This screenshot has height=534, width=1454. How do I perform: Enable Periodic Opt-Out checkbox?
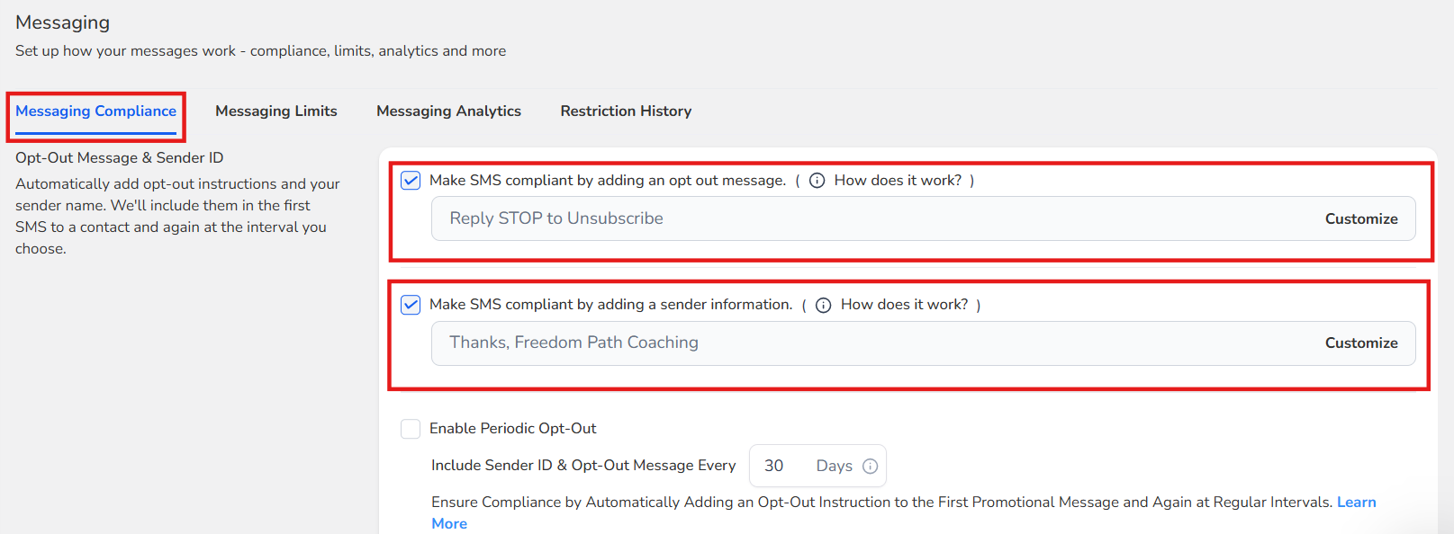pyautogui.click(x=411, y=429)
